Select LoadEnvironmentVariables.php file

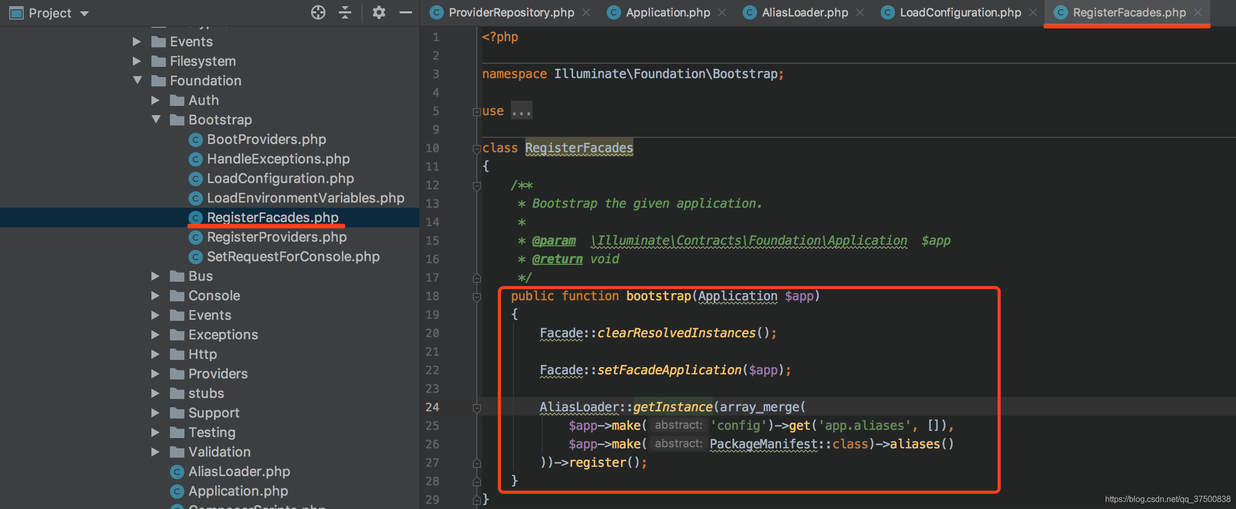point(305,198)
